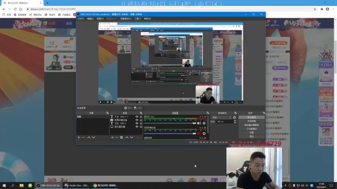Viewport: 337px width, 189px height.
Task: Open the Chrome extensions puzzle icon
Action: [322, 9]
